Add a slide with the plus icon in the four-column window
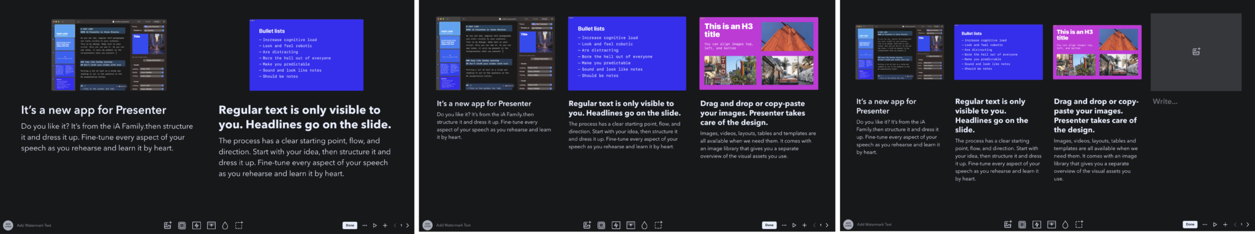The image size is (1255, 234). (1225, 224)
